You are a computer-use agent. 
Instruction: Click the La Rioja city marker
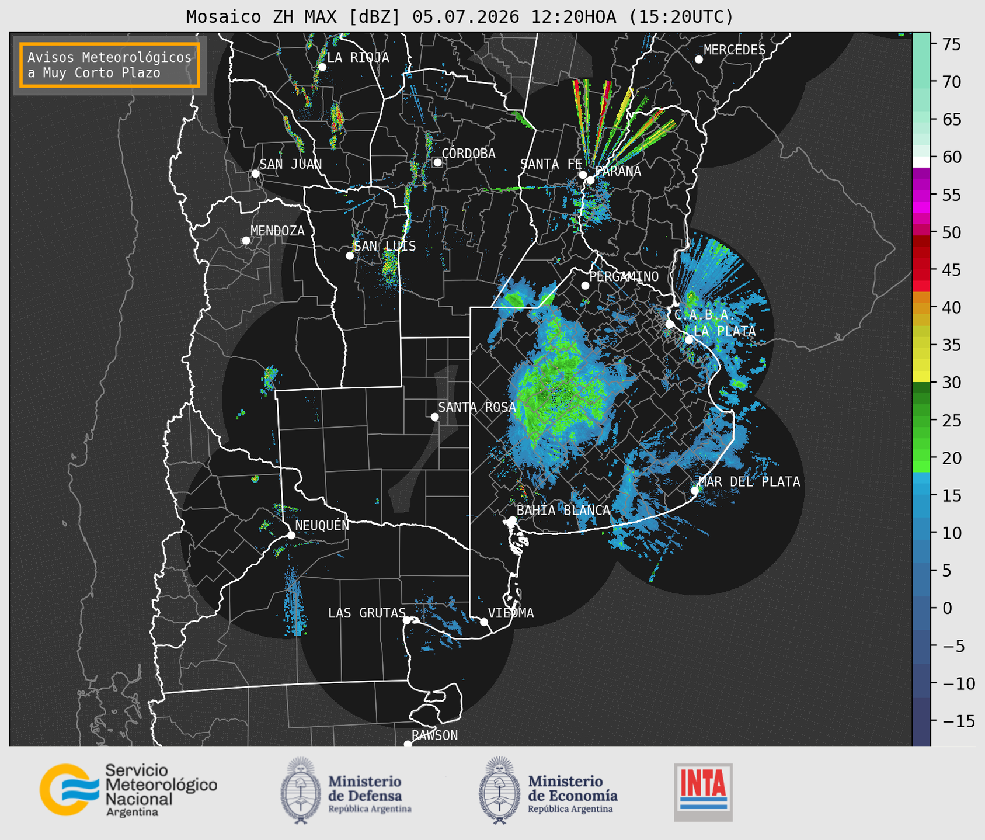322,67
